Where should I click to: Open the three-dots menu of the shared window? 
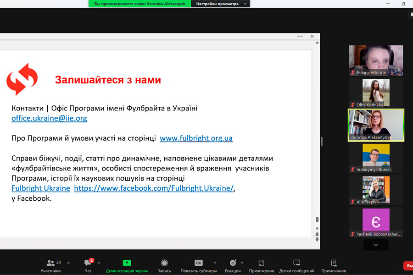(x=300, y=36)
